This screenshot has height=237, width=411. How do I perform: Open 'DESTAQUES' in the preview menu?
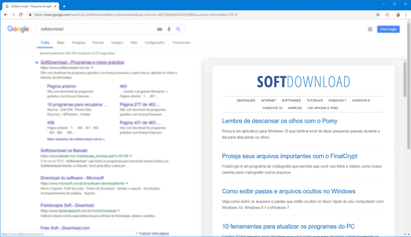(246, 100)
